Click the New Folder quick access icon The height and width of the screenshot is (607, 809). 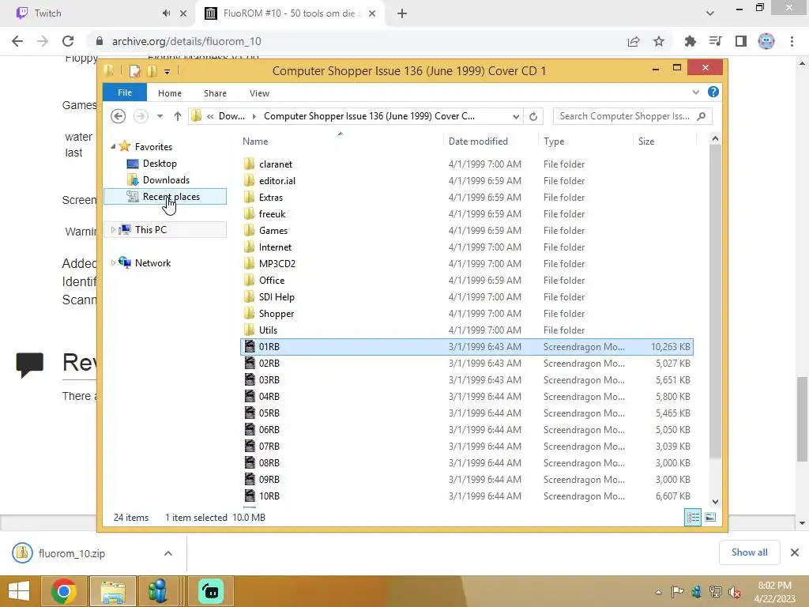coord(152,70)
